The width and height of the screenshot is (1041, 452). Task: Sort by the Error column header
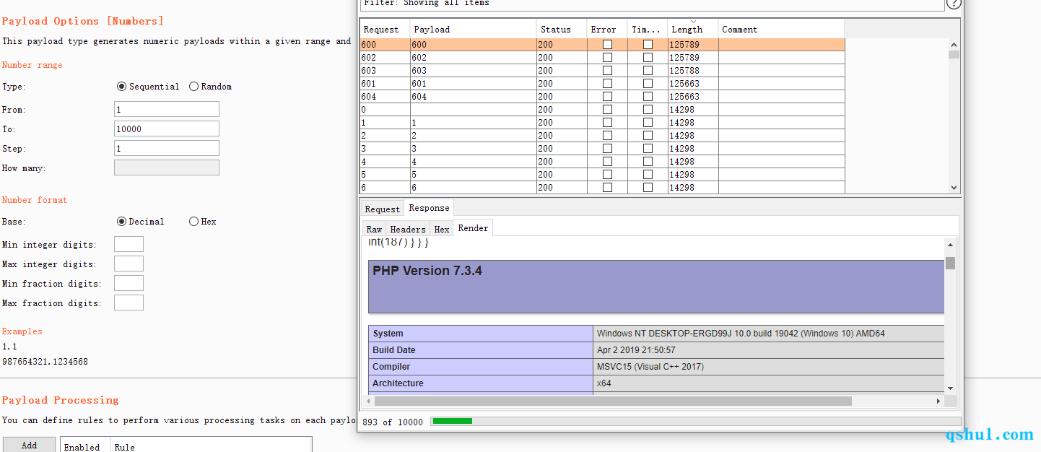click(x=607, y=29)
